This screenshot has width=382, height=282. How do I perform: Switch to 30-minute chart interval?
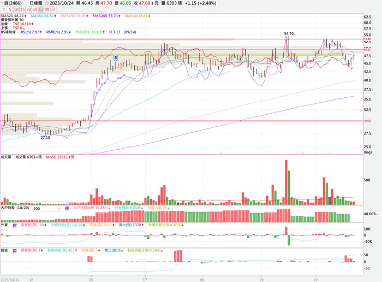tap(30, 10)
